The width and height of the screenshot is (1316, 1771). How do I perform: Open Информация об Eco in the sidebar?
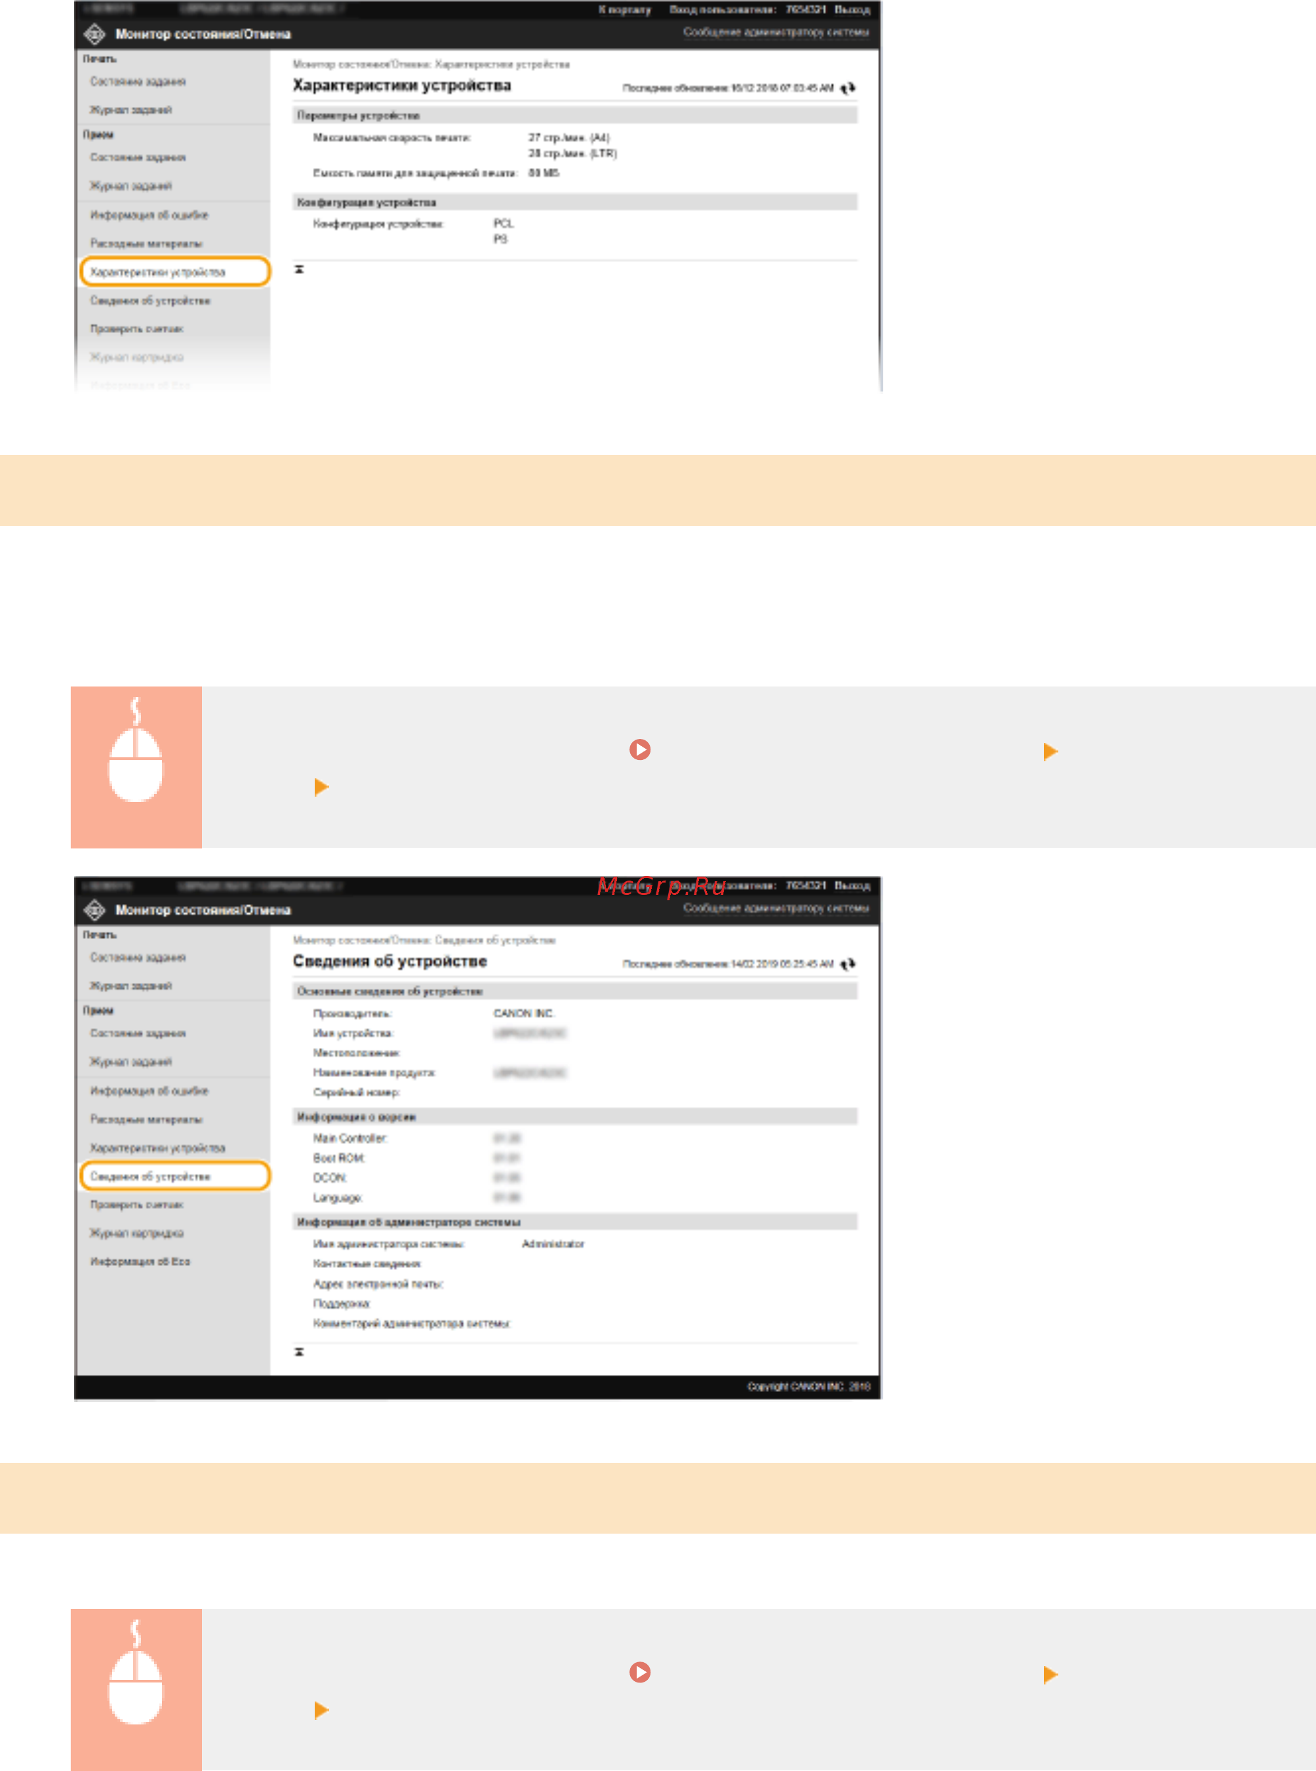tap(140, 1262)
